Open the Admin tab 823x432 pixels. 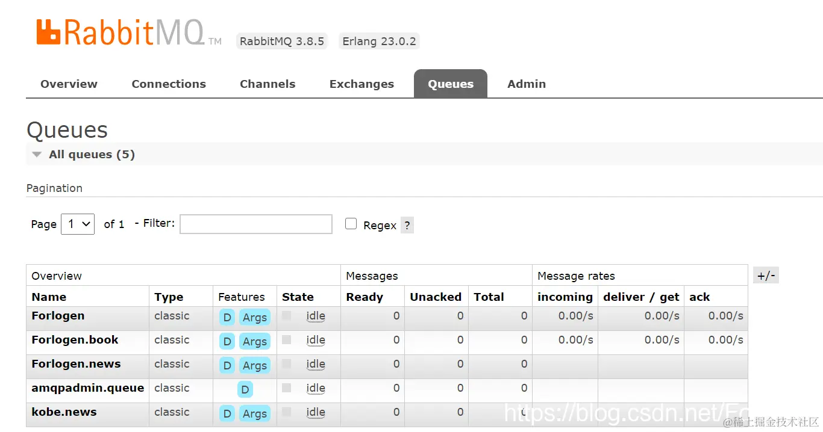tap(527, 84)
